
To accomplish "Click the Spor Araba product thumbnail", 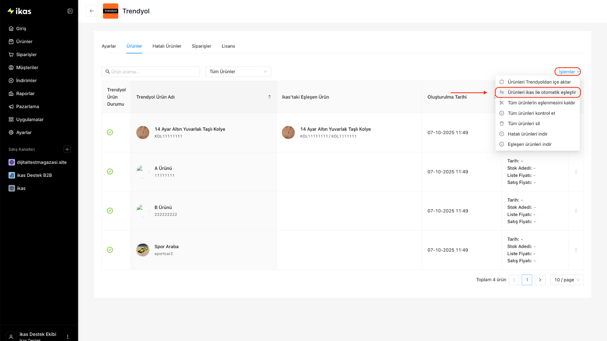I will point(143,250).
